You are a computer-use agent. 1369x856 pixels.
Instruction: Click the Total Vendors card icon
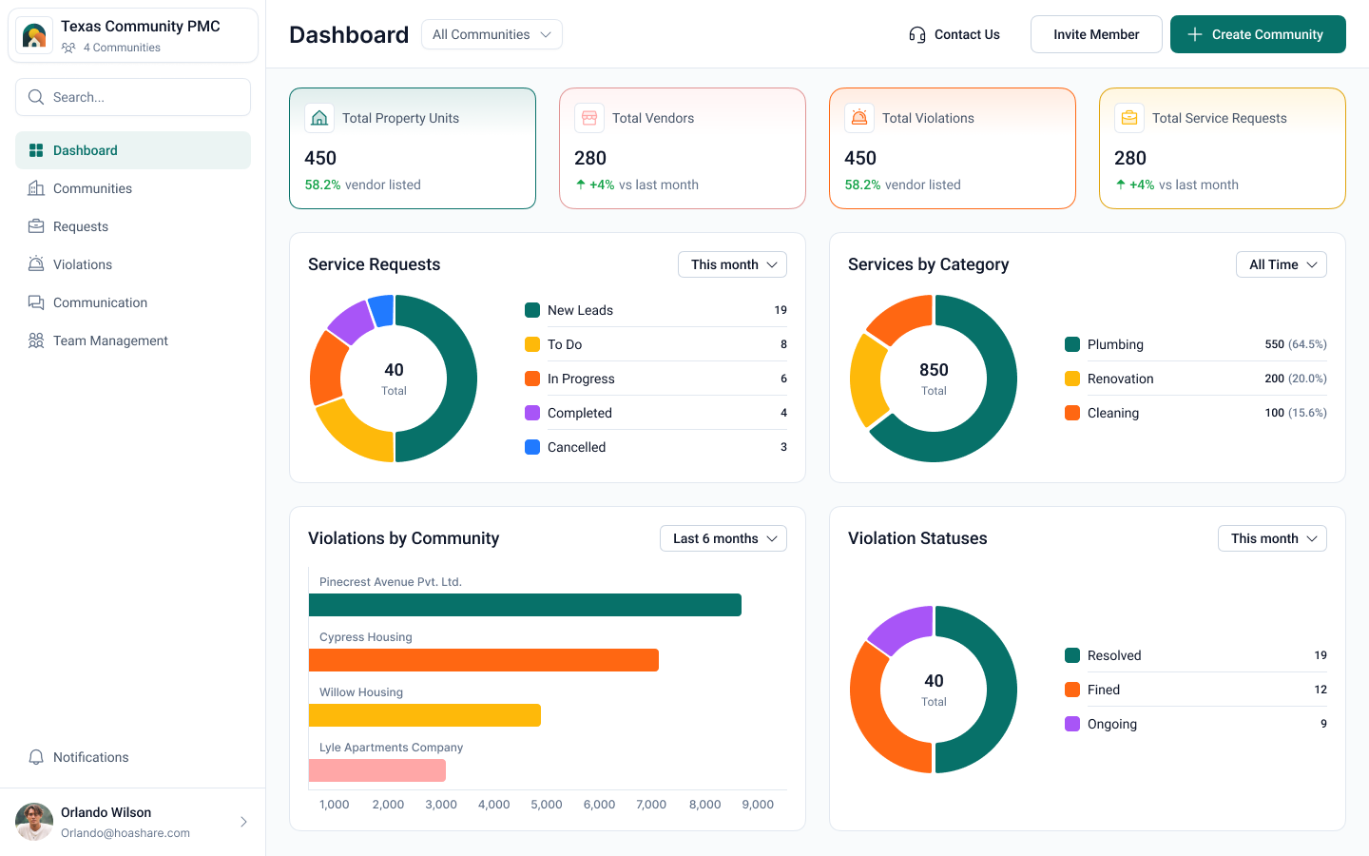(x=589, y=117)
